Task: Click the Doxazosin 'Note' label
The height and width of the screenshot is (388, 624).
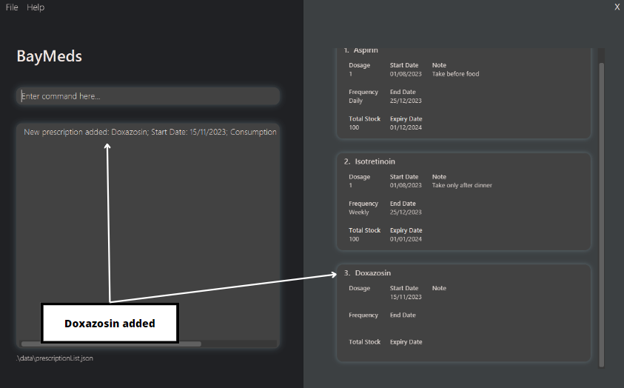Action: [439, 288]
